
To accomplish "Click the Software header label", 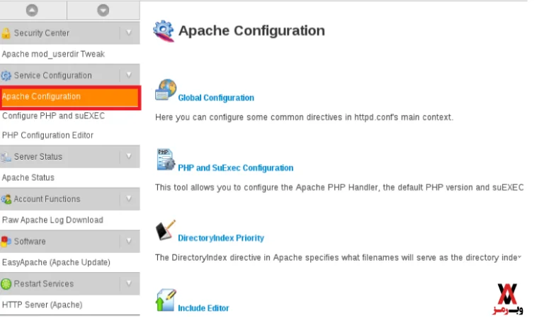I will (x=30, y=242).
